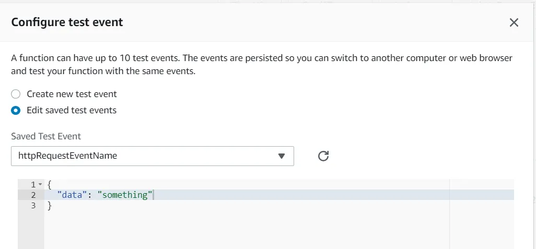The width and height of the screenshot is (536, 249).
Task: Click the closing brace on line 3
Action: pyautogui.click(x=50, y=205)
